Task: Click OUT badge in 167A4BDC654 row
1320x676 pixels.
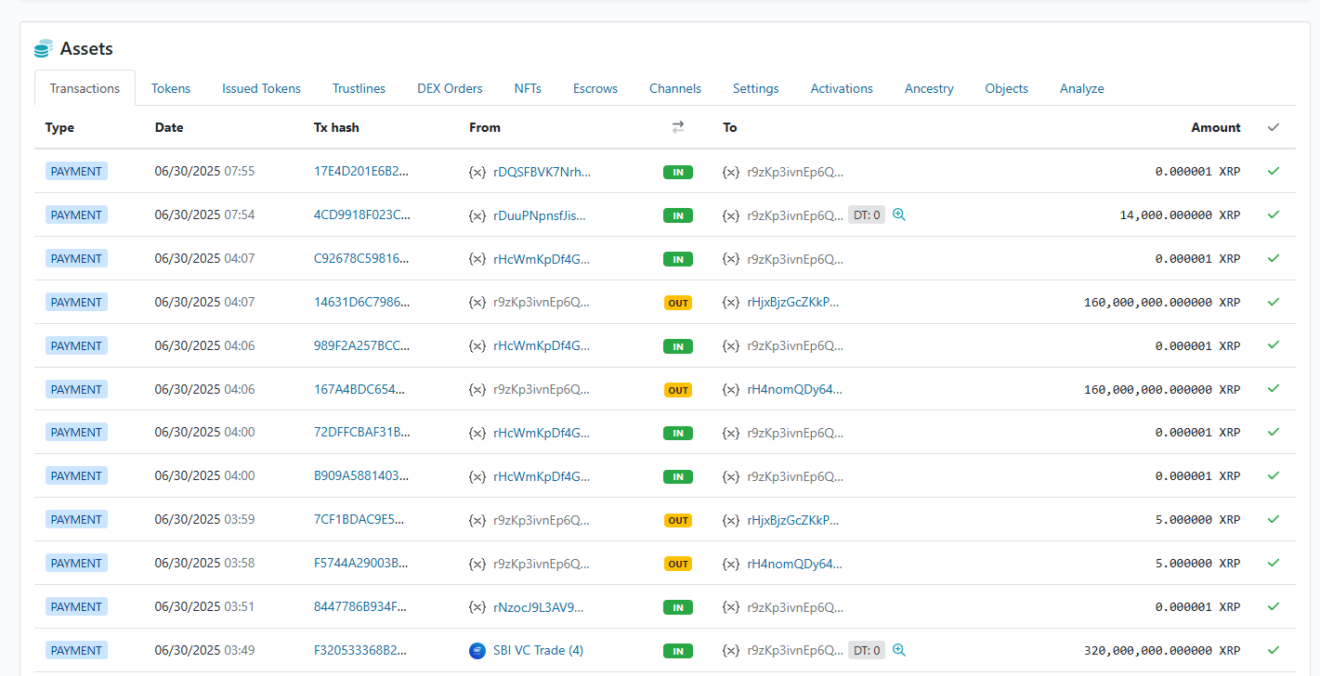Action: point(678,390)
